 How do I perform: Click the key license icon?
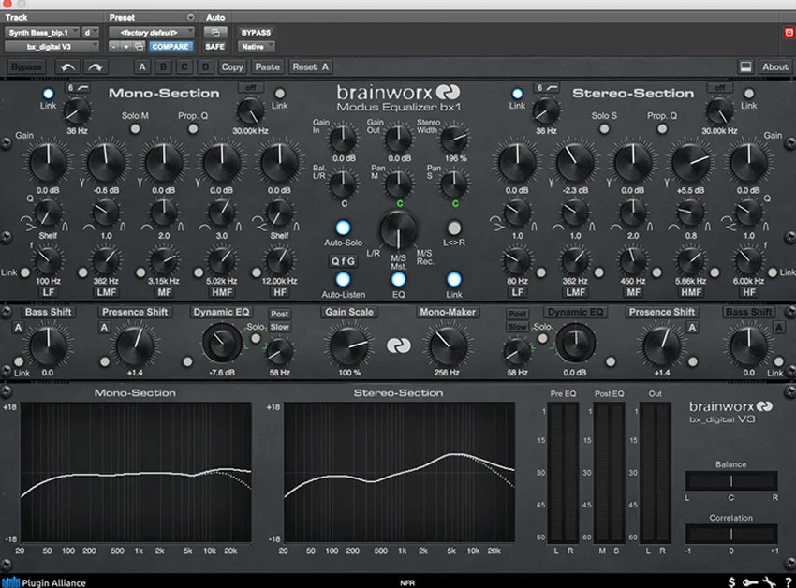749,581
